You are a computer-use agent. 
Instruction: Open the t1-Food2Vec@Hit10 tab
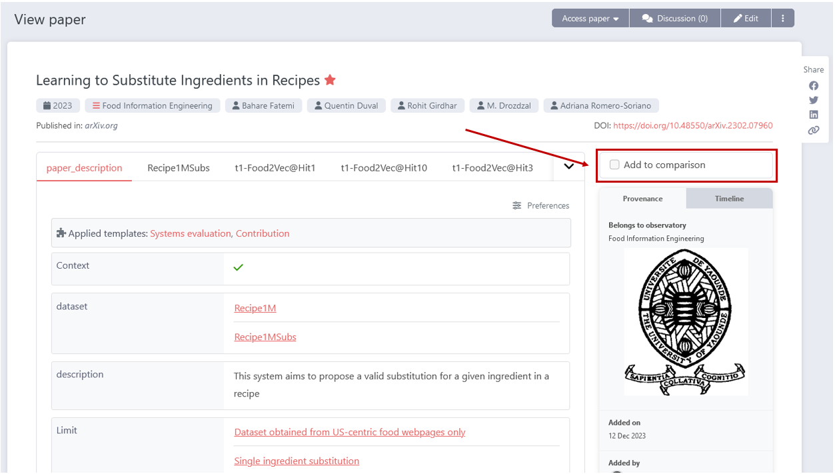(x=384, y=168)
